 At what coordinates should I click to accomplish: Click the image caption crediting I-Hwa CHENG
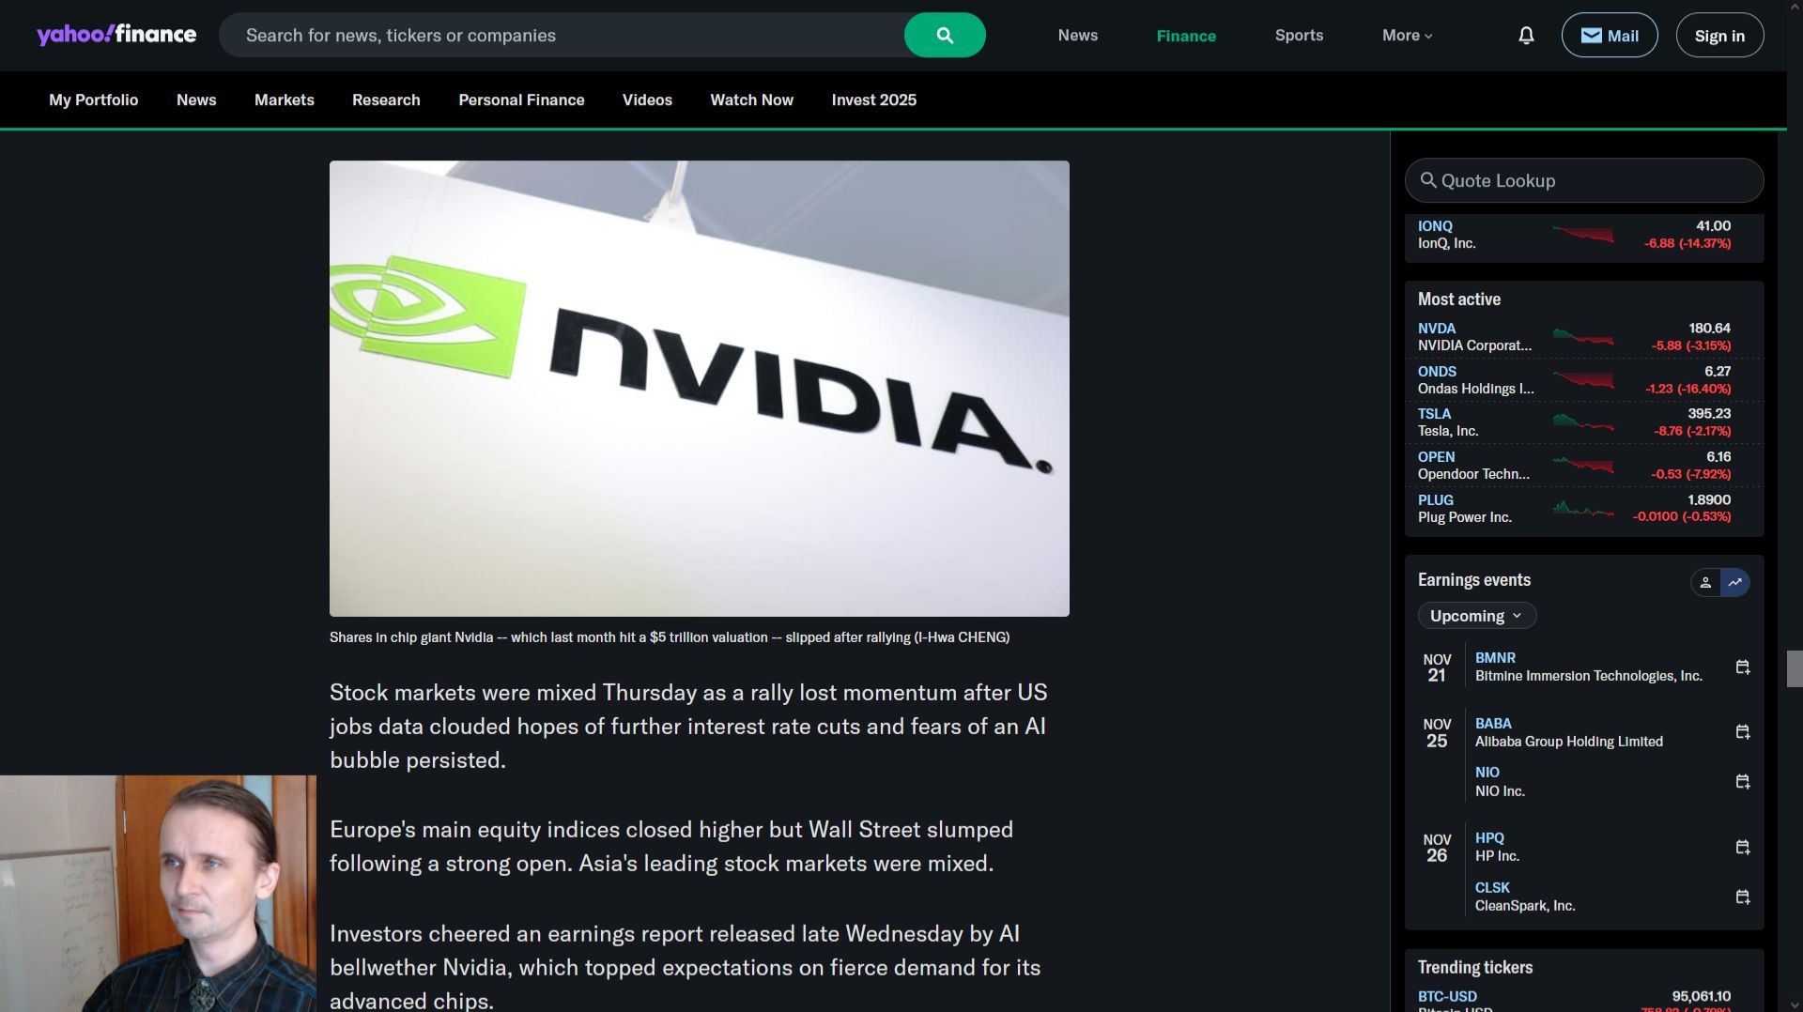click(x=670, y=637)
